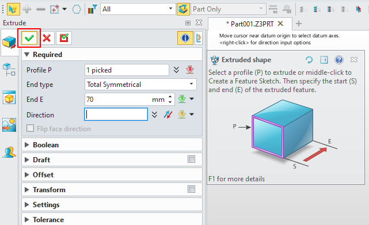
Task: Click the Profile P field showing 1 picked
Action: pyautogui.click(x=127, y=70)
